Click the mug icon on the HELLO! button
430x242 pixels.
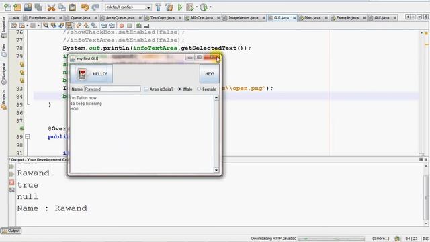tap(82, 74)
